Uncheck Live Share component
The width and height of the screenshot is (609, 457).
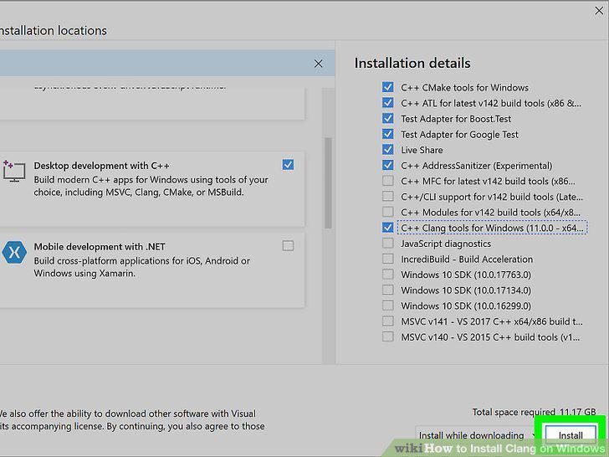coord(387,150)
